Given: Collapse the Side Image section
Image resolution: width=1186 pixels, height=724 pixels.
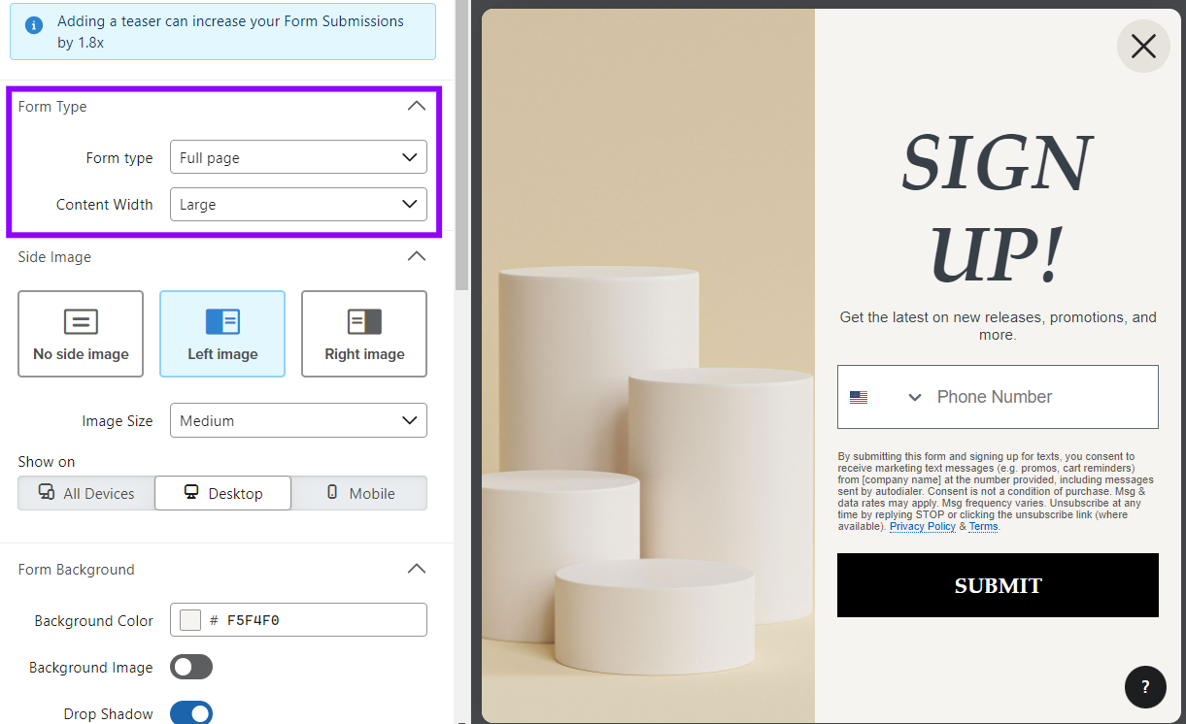Looking at the screenshot, I should 417,256.
